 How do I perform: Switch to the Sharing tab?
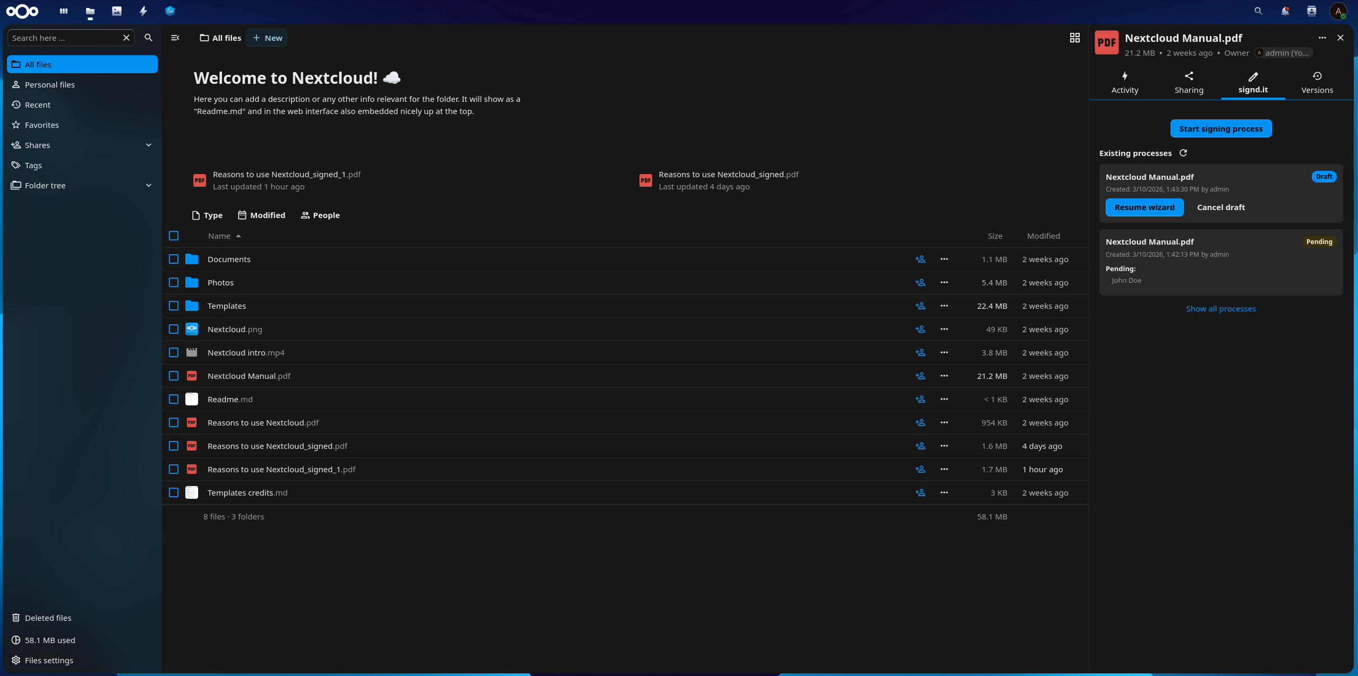click(1189, 82)
